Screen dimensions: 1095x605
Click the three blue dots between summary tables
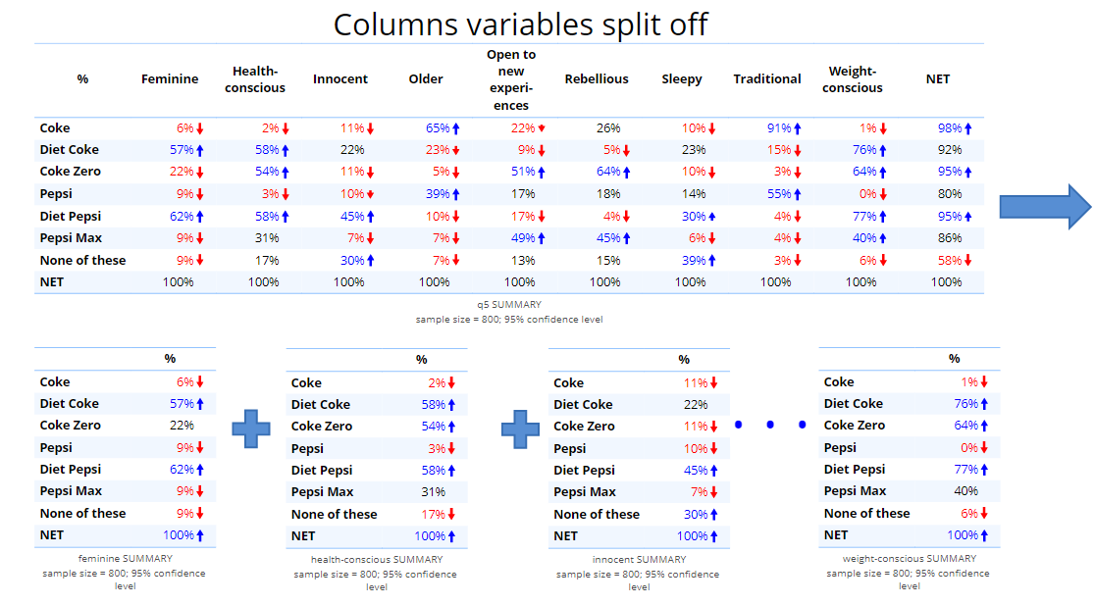pos(770,425)
